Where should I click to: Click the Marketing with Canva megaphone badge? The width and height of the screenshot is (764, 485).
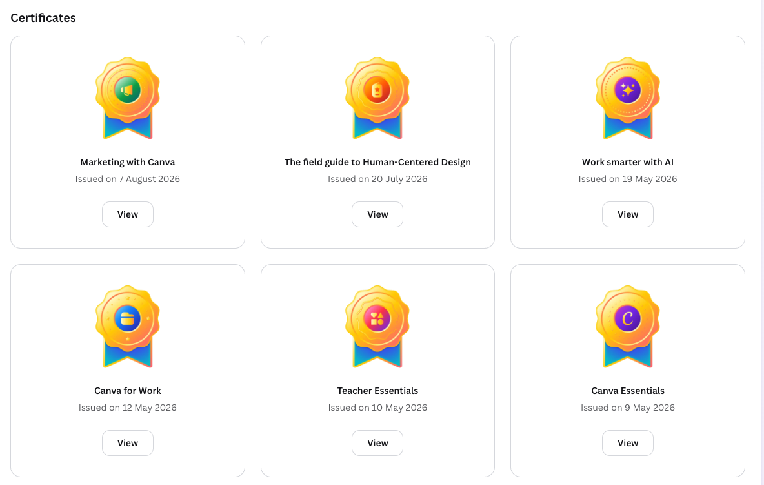128,98
